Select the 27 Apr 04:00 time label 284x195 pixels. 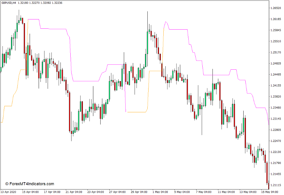point(117,192)
